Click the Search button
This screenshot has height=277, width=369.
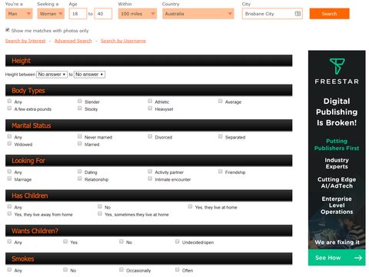[x=329, y=14]
